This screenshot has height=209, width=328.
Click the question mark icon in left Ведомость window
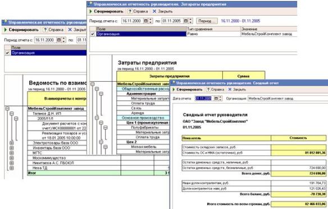tap(45, 30)
